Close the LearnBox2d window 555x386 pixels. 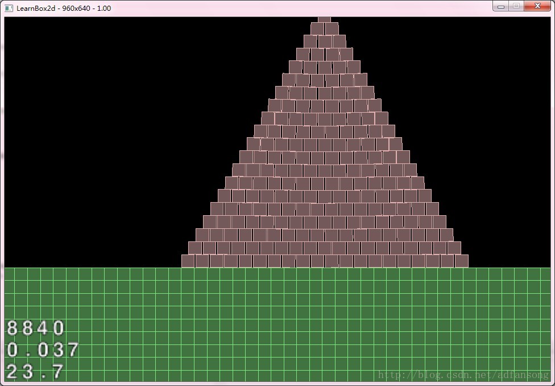point(537,6)
